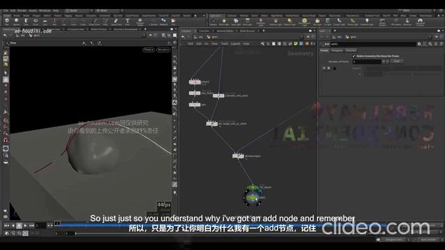Toggle real-time playback button below transport
The width and height of the screenshot is (445, 250).
pyautogui.click(x=25, y=233)
